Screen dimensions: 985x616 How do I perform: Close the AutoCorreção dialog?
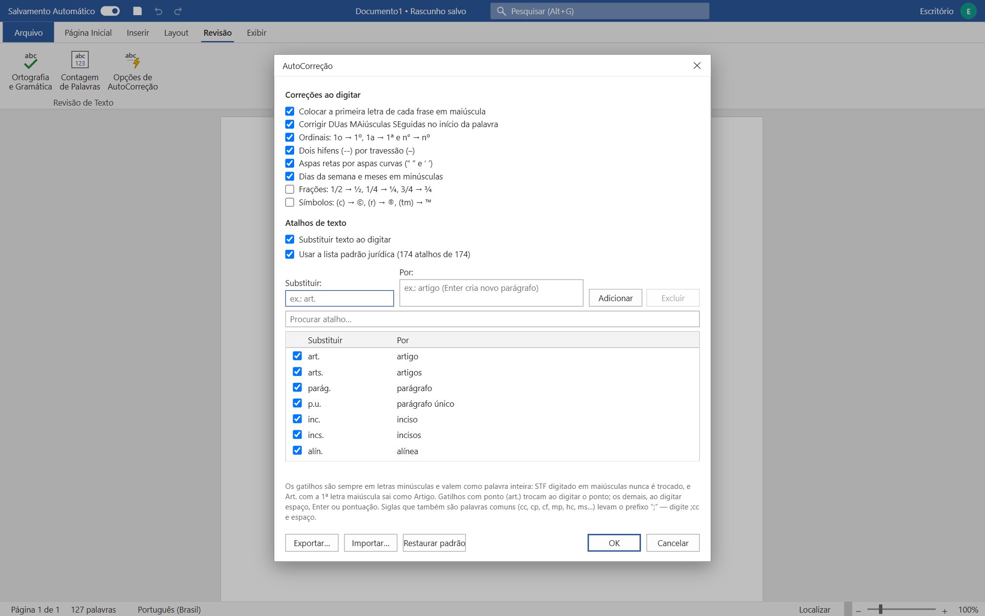tap(697, 66)
